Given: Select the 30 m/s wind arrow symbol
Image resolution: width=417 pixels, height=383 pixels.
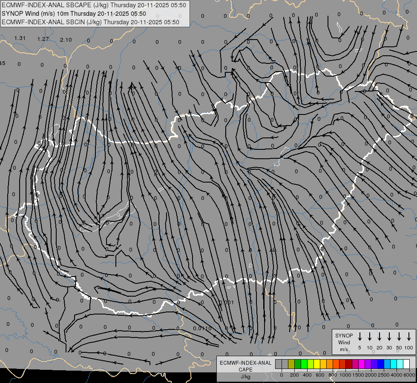Looking at the screenshot, I should pyautogui.click(x=389, y=337).
